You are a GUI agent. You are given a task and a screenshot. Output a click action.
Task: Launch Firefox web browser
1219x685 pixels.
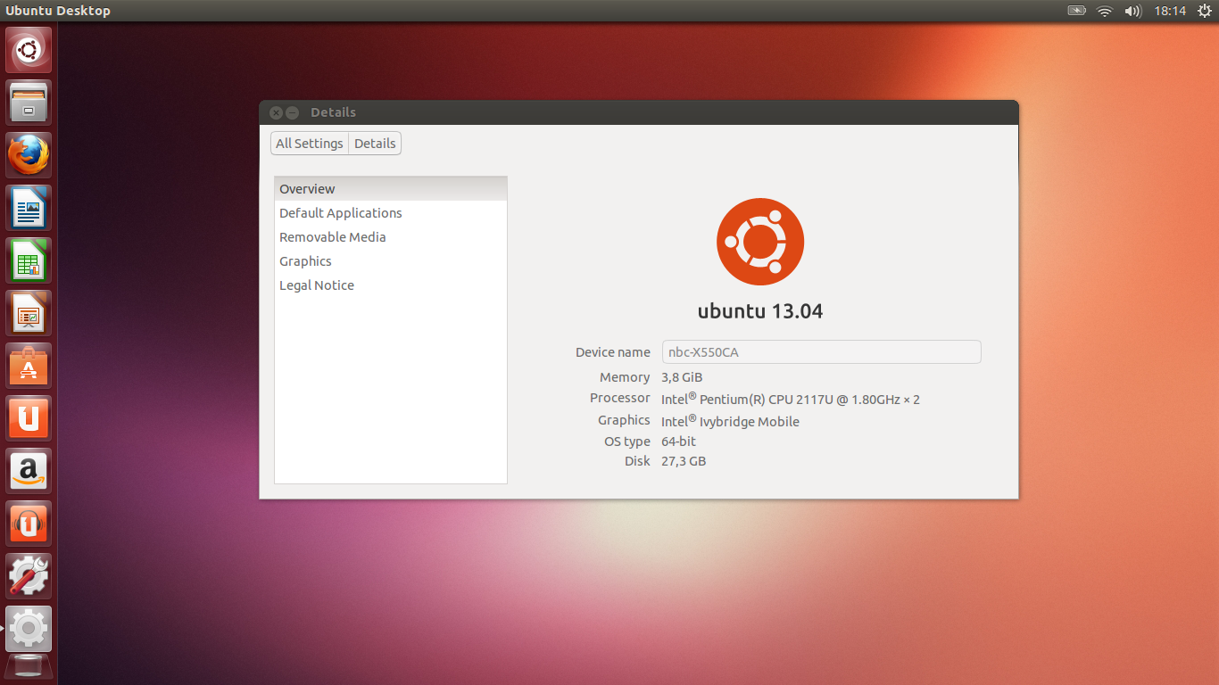[29, 155]
